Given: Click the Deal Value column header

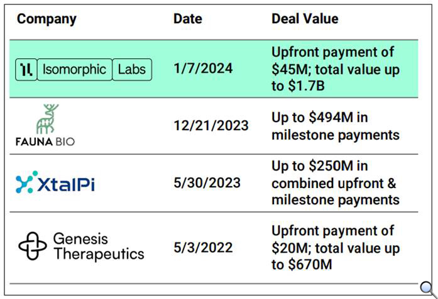Looking at the screenshot, I should click(305, 19).
